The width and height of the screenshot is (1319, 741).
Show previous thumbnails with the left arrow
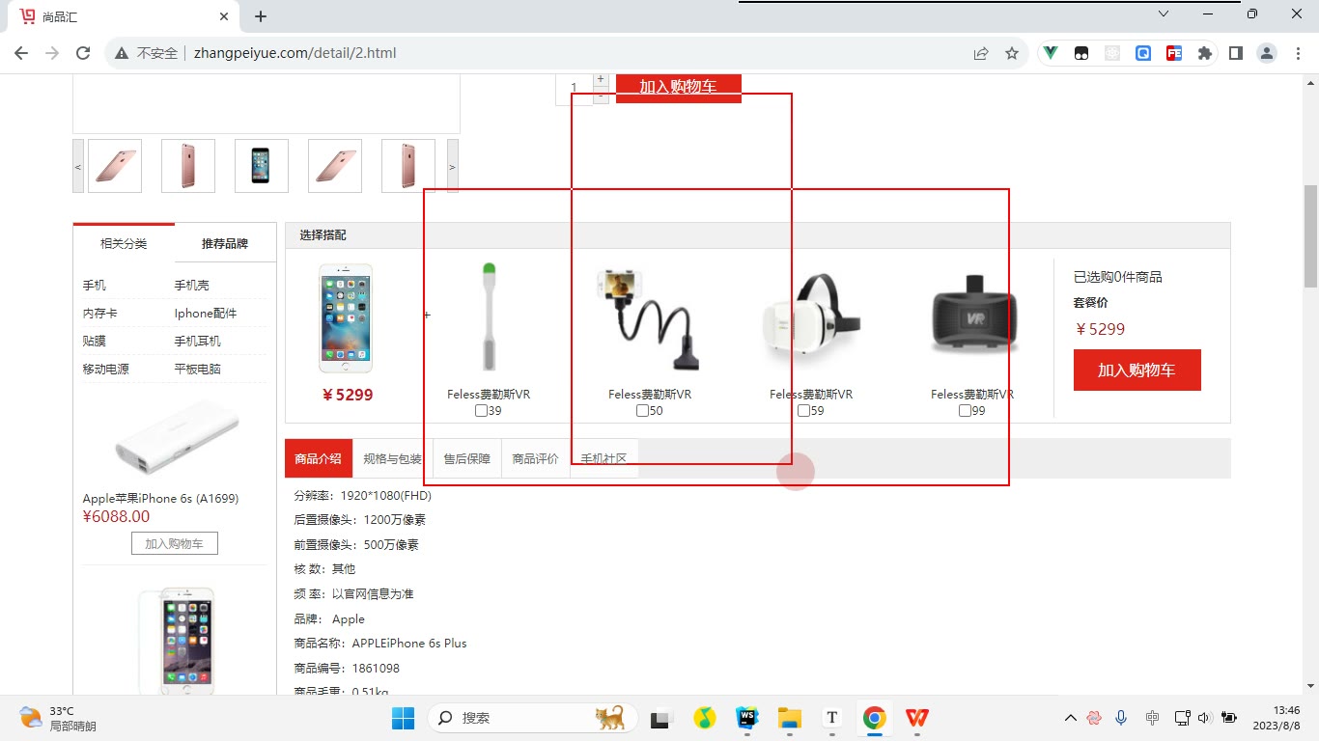pyautogui.click(x=79, y=166)
